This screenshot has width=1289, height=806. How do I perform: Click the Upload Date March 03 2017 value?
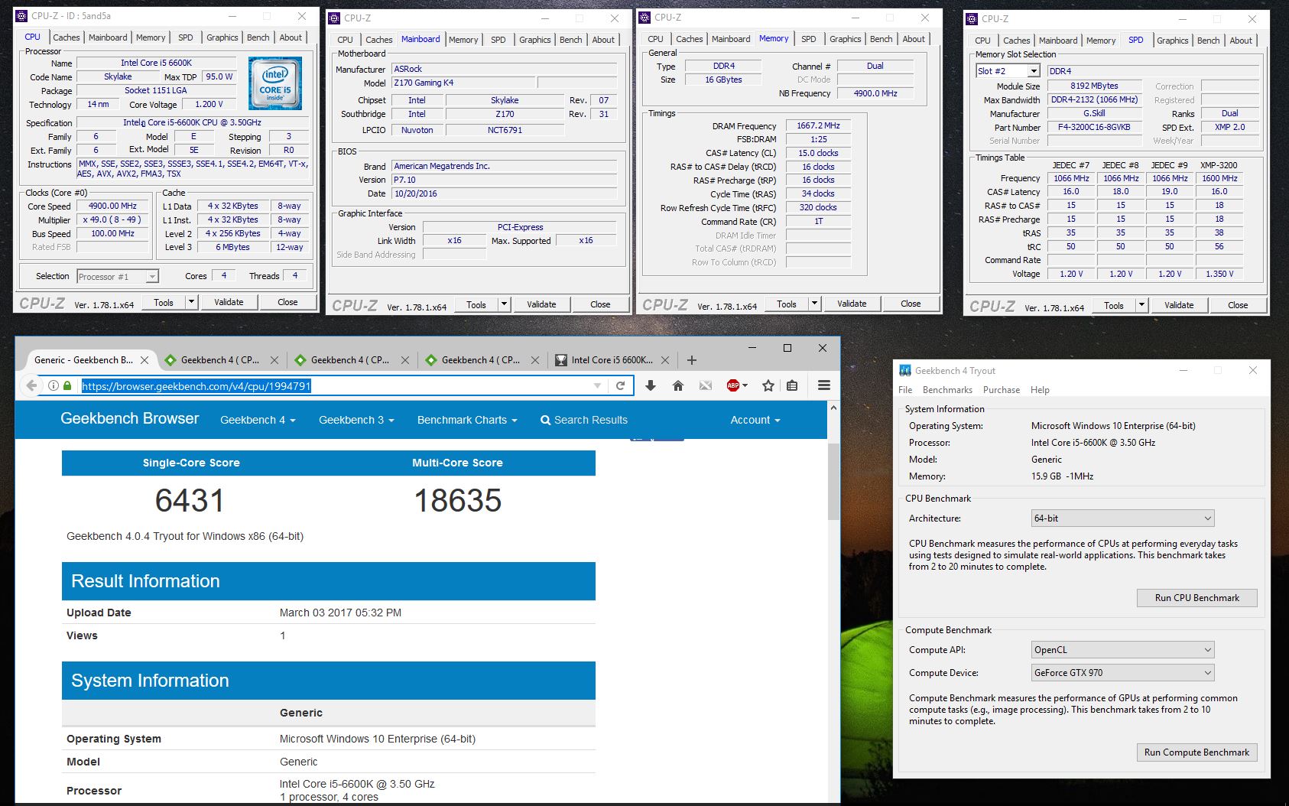click(x=340, y=613)
